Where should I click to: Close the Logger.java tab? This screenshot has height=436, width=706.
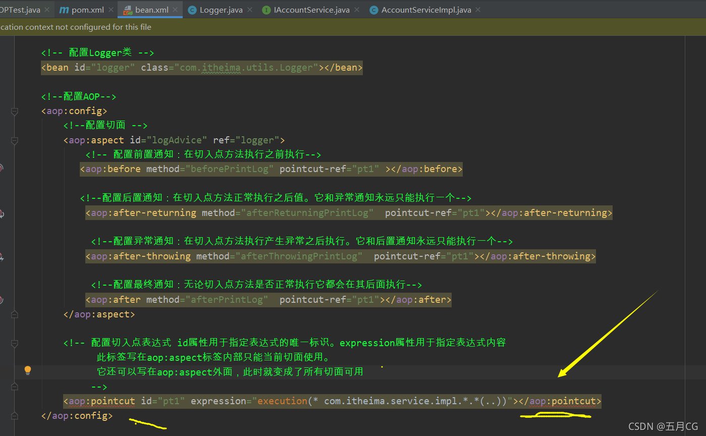click(x=250, y=10)
